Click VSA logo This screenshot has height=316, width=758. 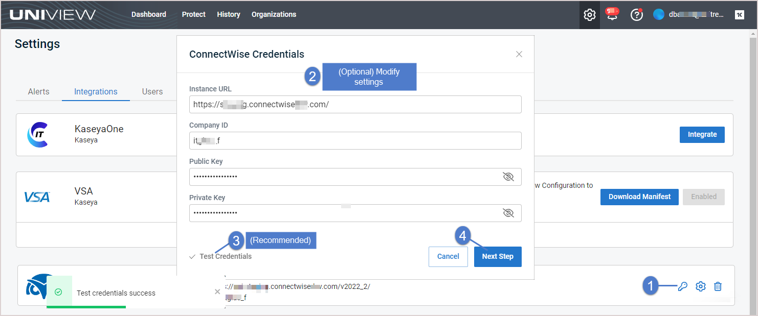pyautogui.click(x=37, y=197)
